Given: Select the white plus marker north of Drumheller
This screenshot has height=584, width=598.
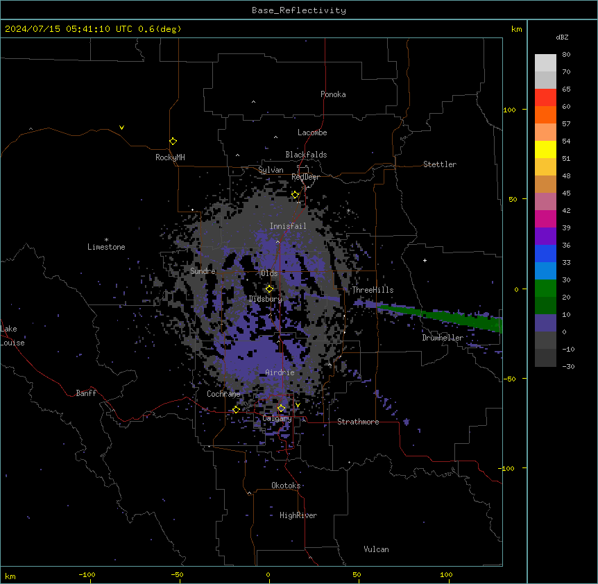Looking at the screenshot, I should pyautogui.click(x=425, y=260).
